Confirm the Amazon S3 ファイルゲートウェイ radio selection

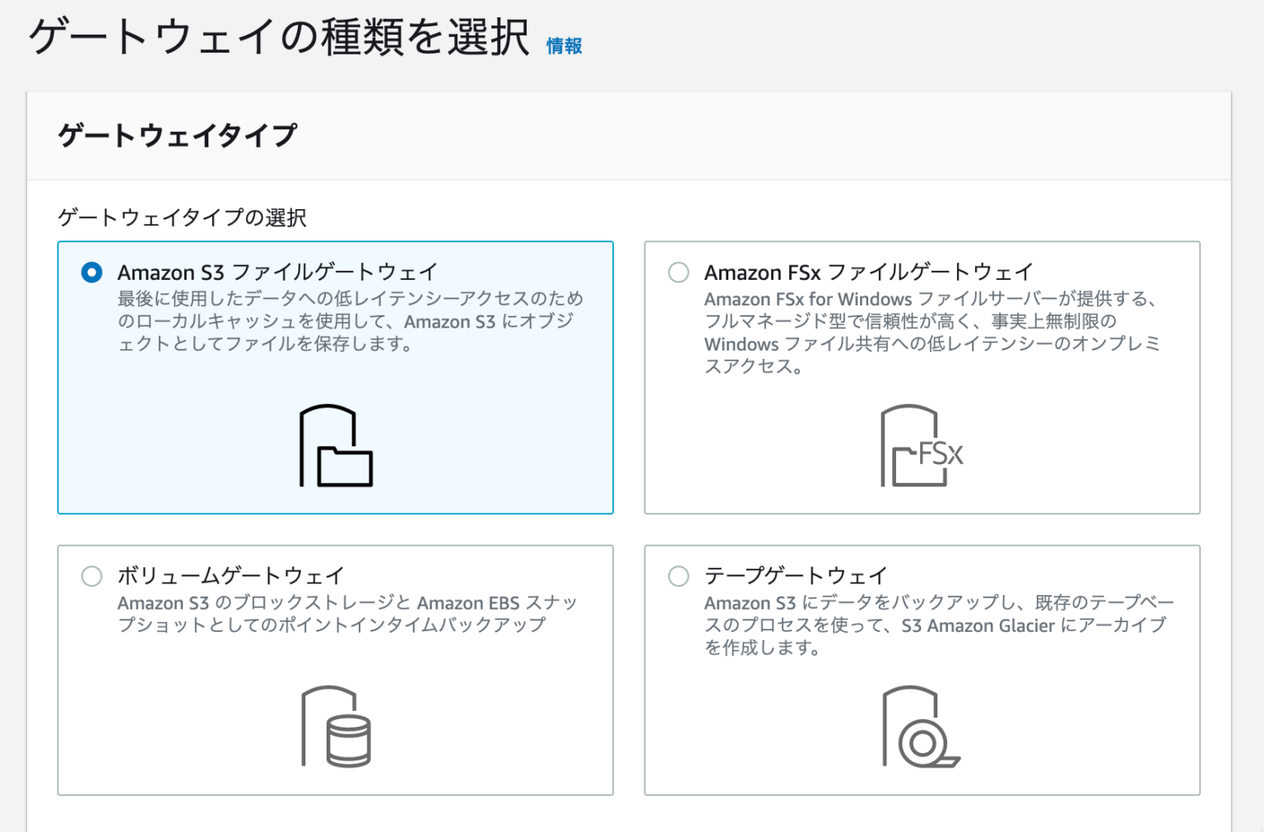[x=91, y=272]
